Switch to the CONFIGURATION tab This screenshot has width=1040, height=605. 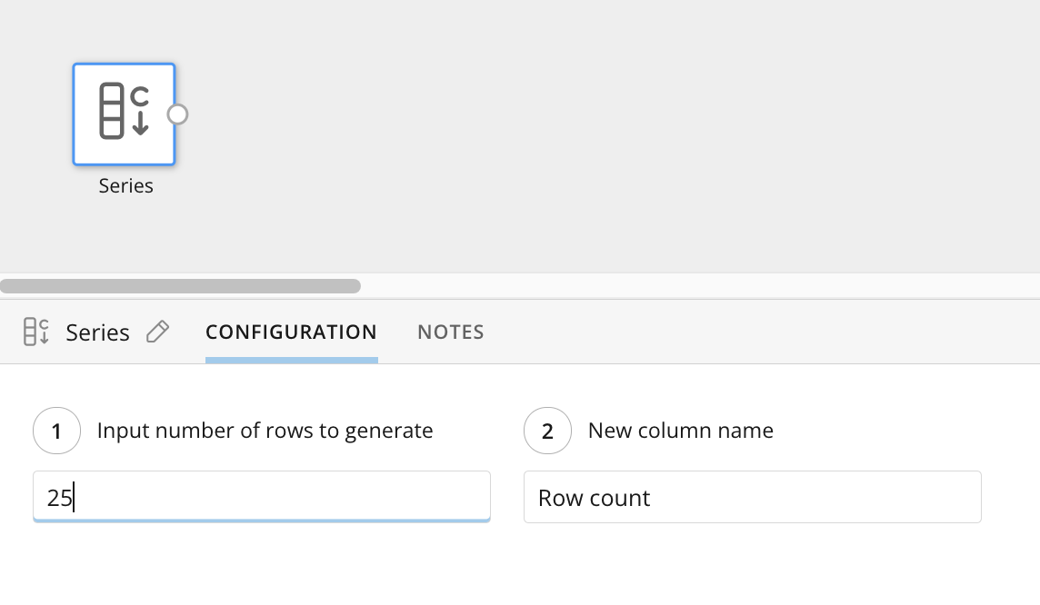coord(291,332)
